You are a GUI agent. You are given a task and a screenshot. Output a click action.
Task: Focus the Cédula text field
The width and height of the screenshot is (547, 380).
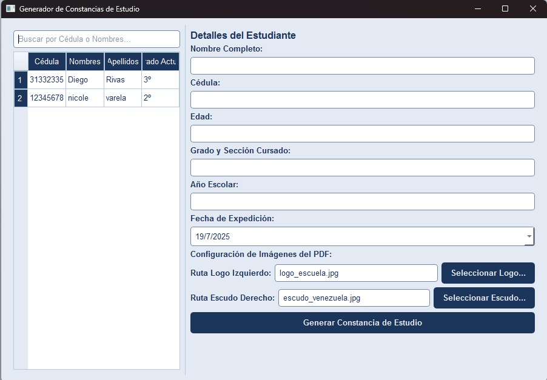[x=362, y=100]
